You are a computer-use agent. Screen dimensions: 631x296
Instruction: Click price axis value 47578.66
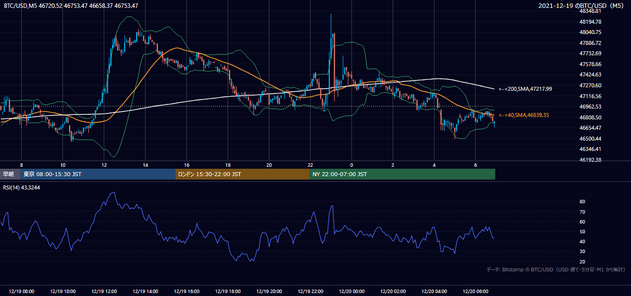(591, 64)
